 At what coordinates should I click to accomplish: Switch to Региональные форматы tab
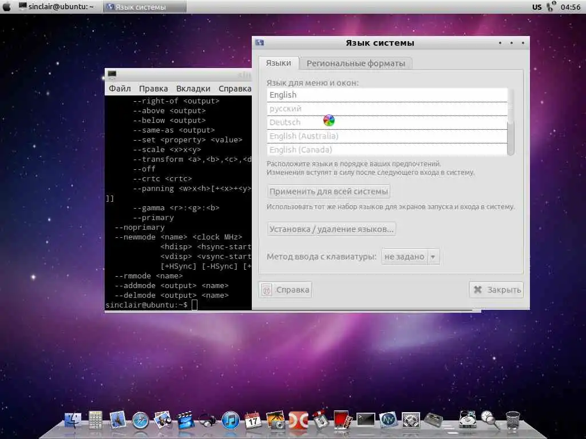point(356,63)
